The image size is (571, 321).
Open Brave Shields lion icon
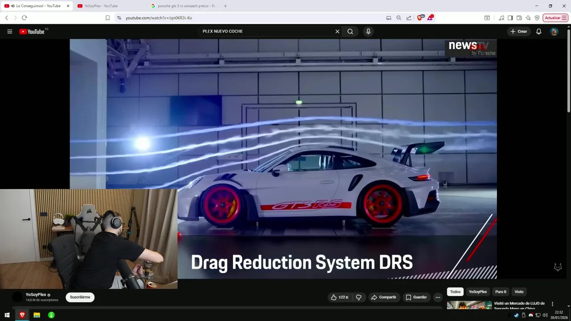point(420,18)
